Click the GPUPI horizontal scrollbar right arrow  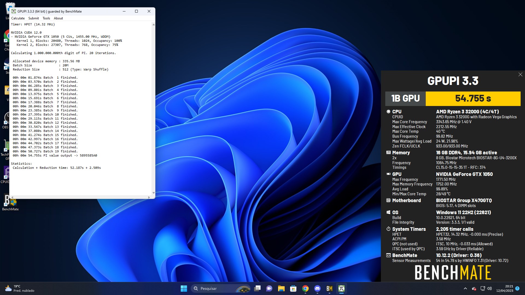149,197
